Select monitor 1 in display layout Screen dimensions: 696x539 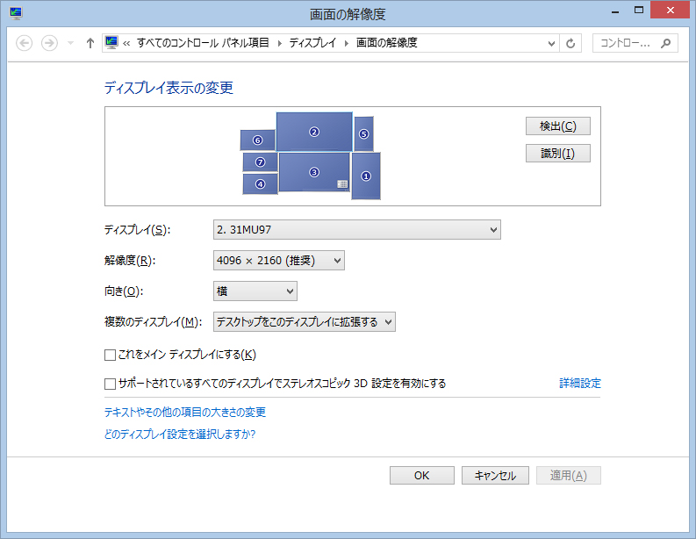coord(366,176)
